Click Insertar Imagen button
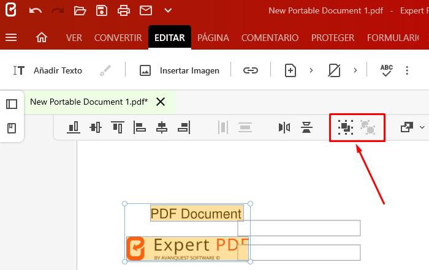The image size is (429, 270). pos(179,70)
